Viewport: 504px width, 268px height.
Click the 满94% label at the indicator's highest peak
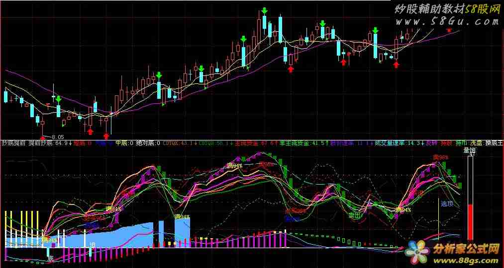point(235,165)
